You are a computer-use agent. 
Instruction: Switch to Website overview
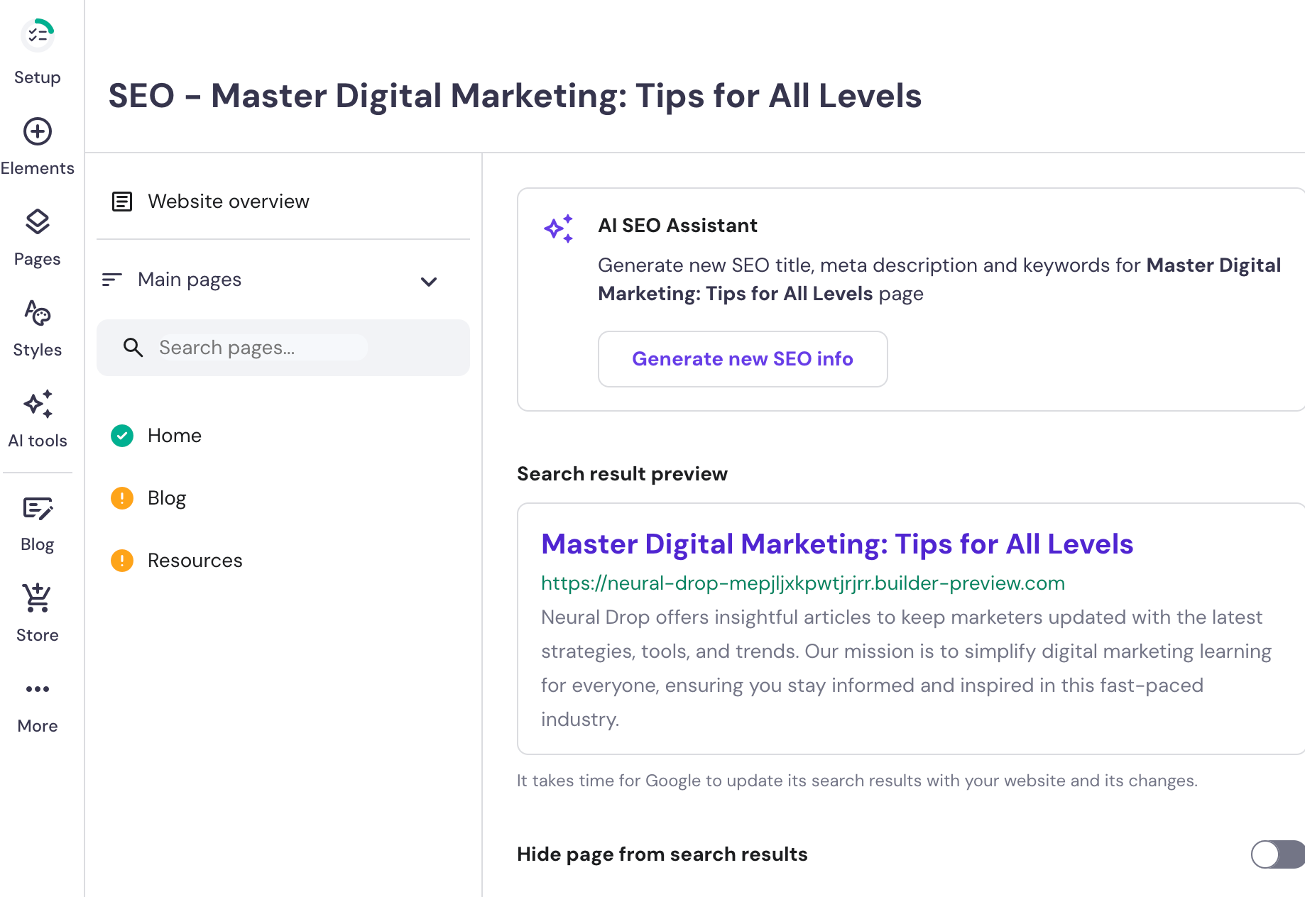[228, 201]
